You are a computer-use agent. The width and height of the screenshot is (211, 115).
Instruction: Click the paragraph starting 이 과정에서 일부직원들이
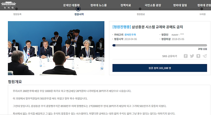point(50,99)
